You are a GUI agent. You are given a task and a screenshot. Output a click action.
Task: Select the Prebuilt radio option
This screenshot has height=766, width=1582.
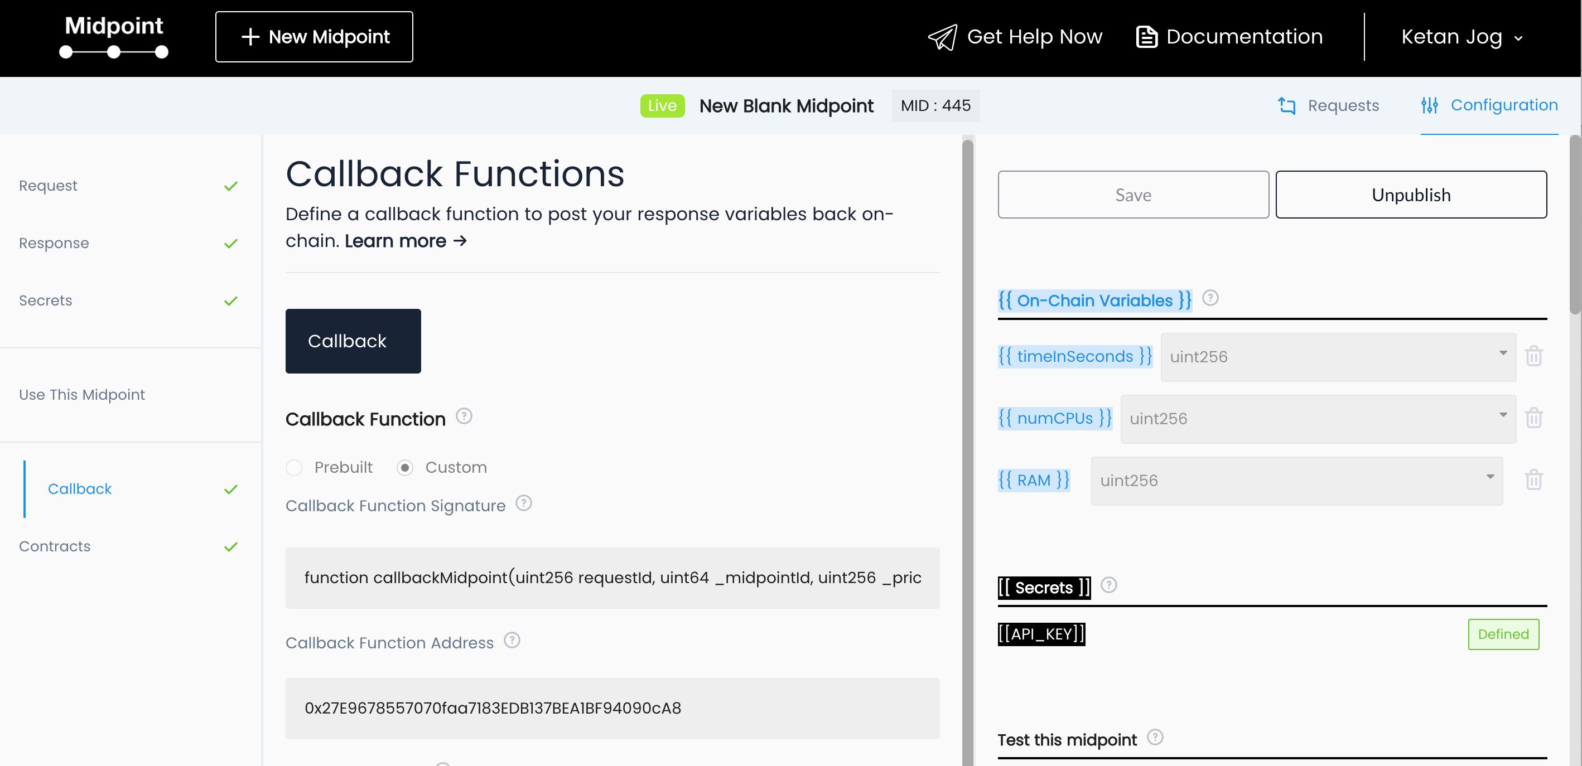(x=294, y=468)
